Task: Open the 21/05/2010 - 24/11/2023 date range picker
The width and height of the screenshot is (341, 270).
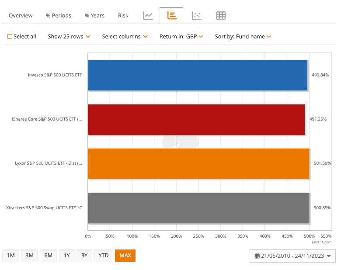Action: click(x=292, y=256)
